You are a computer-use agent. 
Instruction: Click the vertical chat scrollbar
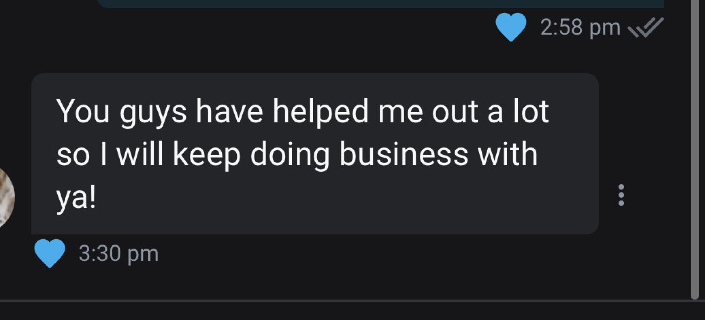point(694,147)
